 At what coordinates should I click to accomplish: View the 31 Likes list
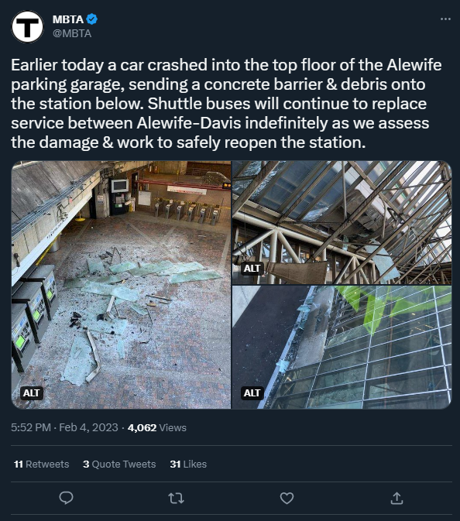point(188,464)
